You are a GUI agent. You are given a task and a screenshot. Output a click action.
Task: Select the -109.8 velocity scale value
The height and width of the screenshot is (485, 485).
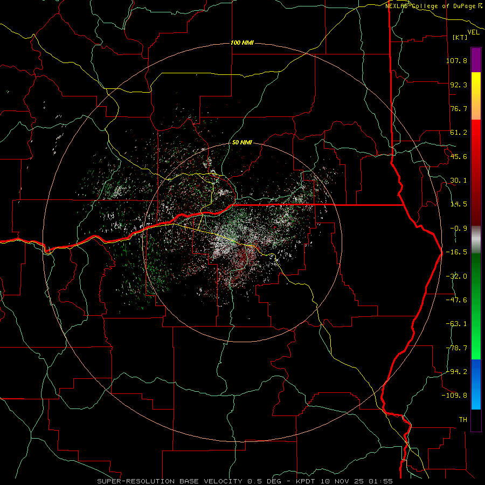click(x=454, y=396)
